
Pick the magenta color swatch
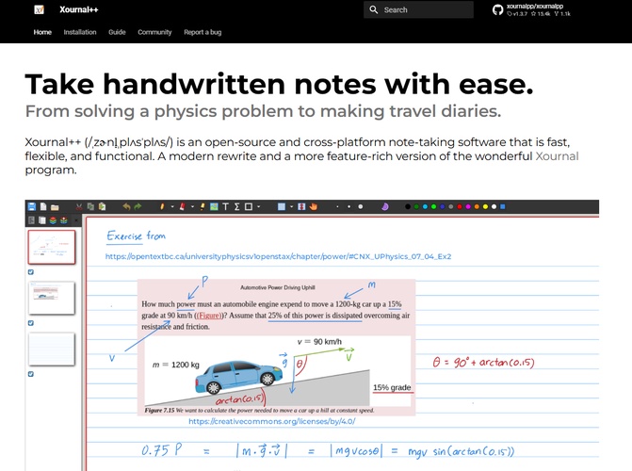pyautogui.click(x=468, y=207)
